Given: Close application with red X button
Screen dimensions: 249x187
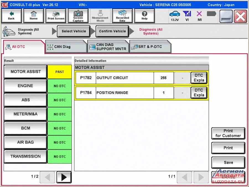Looking at the screenshot, I should pyautogui.click(x=240, y=16).
